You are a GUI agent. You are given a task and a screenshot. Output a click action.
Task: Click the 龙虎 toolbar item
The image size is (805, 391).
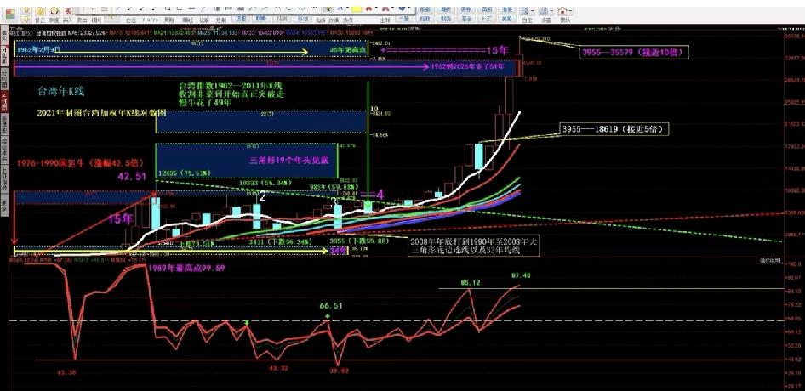[x=321, y=20]
